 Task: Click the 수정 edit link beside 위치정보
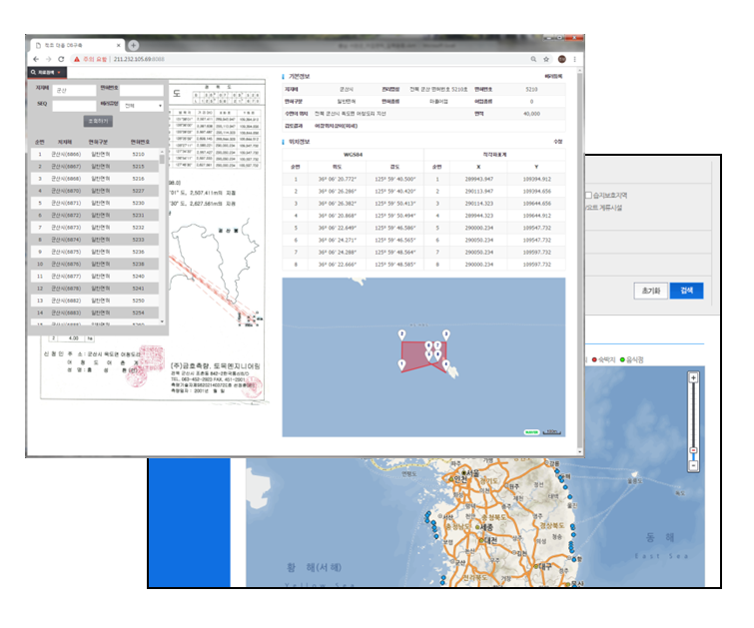click(x=558, y=142)
